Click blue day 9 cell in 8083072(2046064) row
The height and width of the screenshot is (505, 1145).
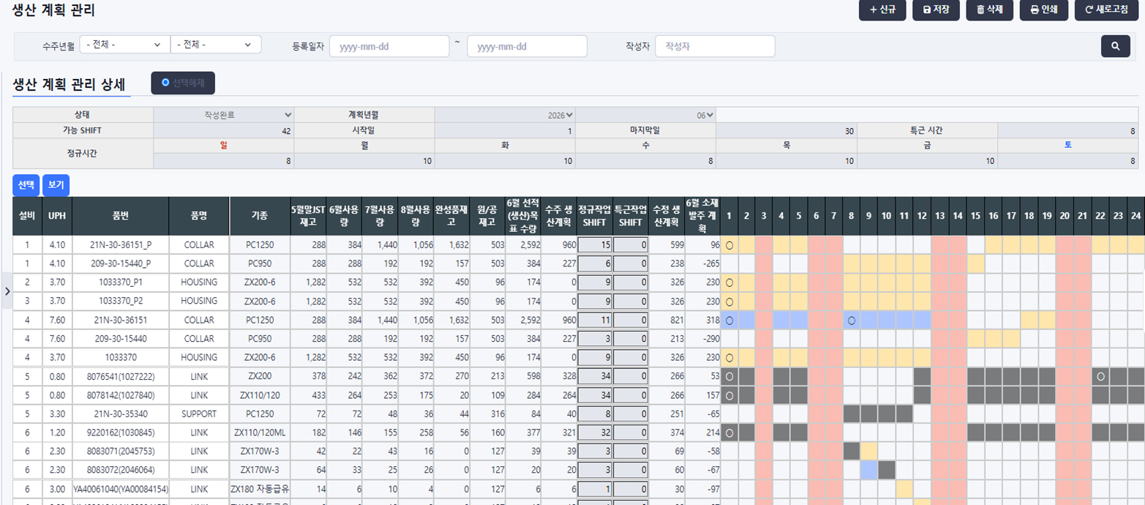click(x=869, y=470)
